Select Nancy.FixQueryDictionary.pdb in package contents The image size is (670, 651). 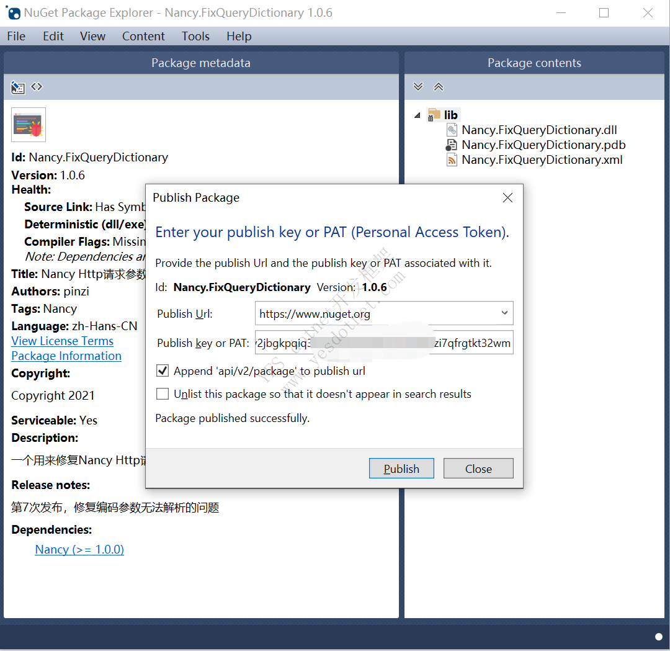click(543, 145)
